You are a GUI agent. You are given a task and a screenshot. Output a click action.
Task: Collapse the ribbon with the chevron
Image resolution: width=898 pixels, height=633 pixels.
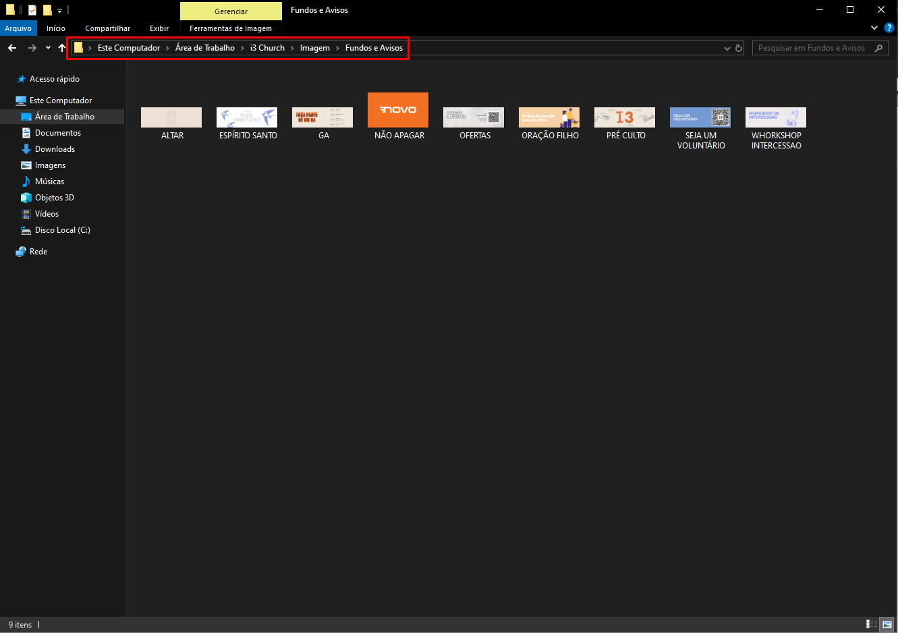pos(874,28)
